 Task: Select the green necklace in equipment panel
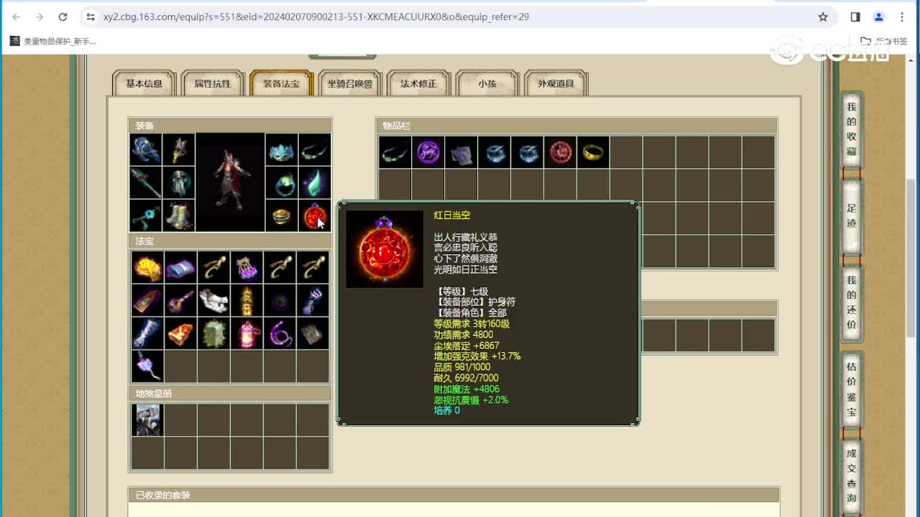coord(314,149)
